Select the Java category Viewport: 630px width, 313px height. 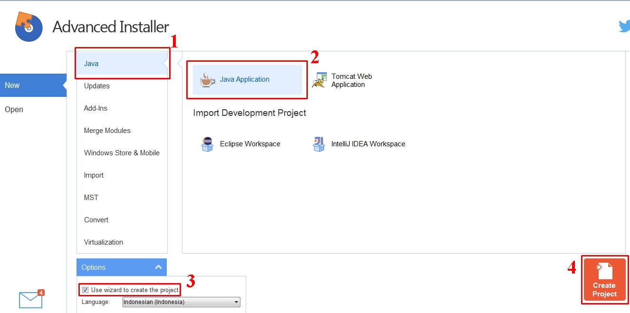click(x=91, y=63)
